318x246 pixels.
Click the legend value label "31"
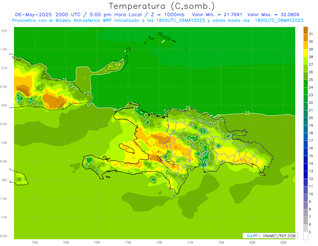[311, 34]
